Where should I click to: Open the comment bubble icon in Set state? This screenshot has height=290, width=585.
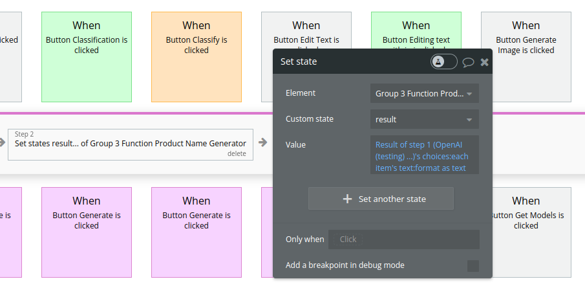(468, 62)
